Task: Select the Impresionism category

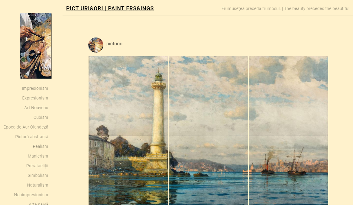Action: click(x=35, y=88)
